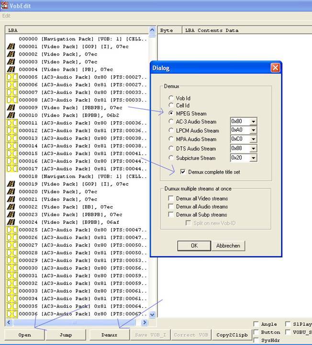Click the video pack icon on row 000019

pyautogui.click(x=11, y=184)
